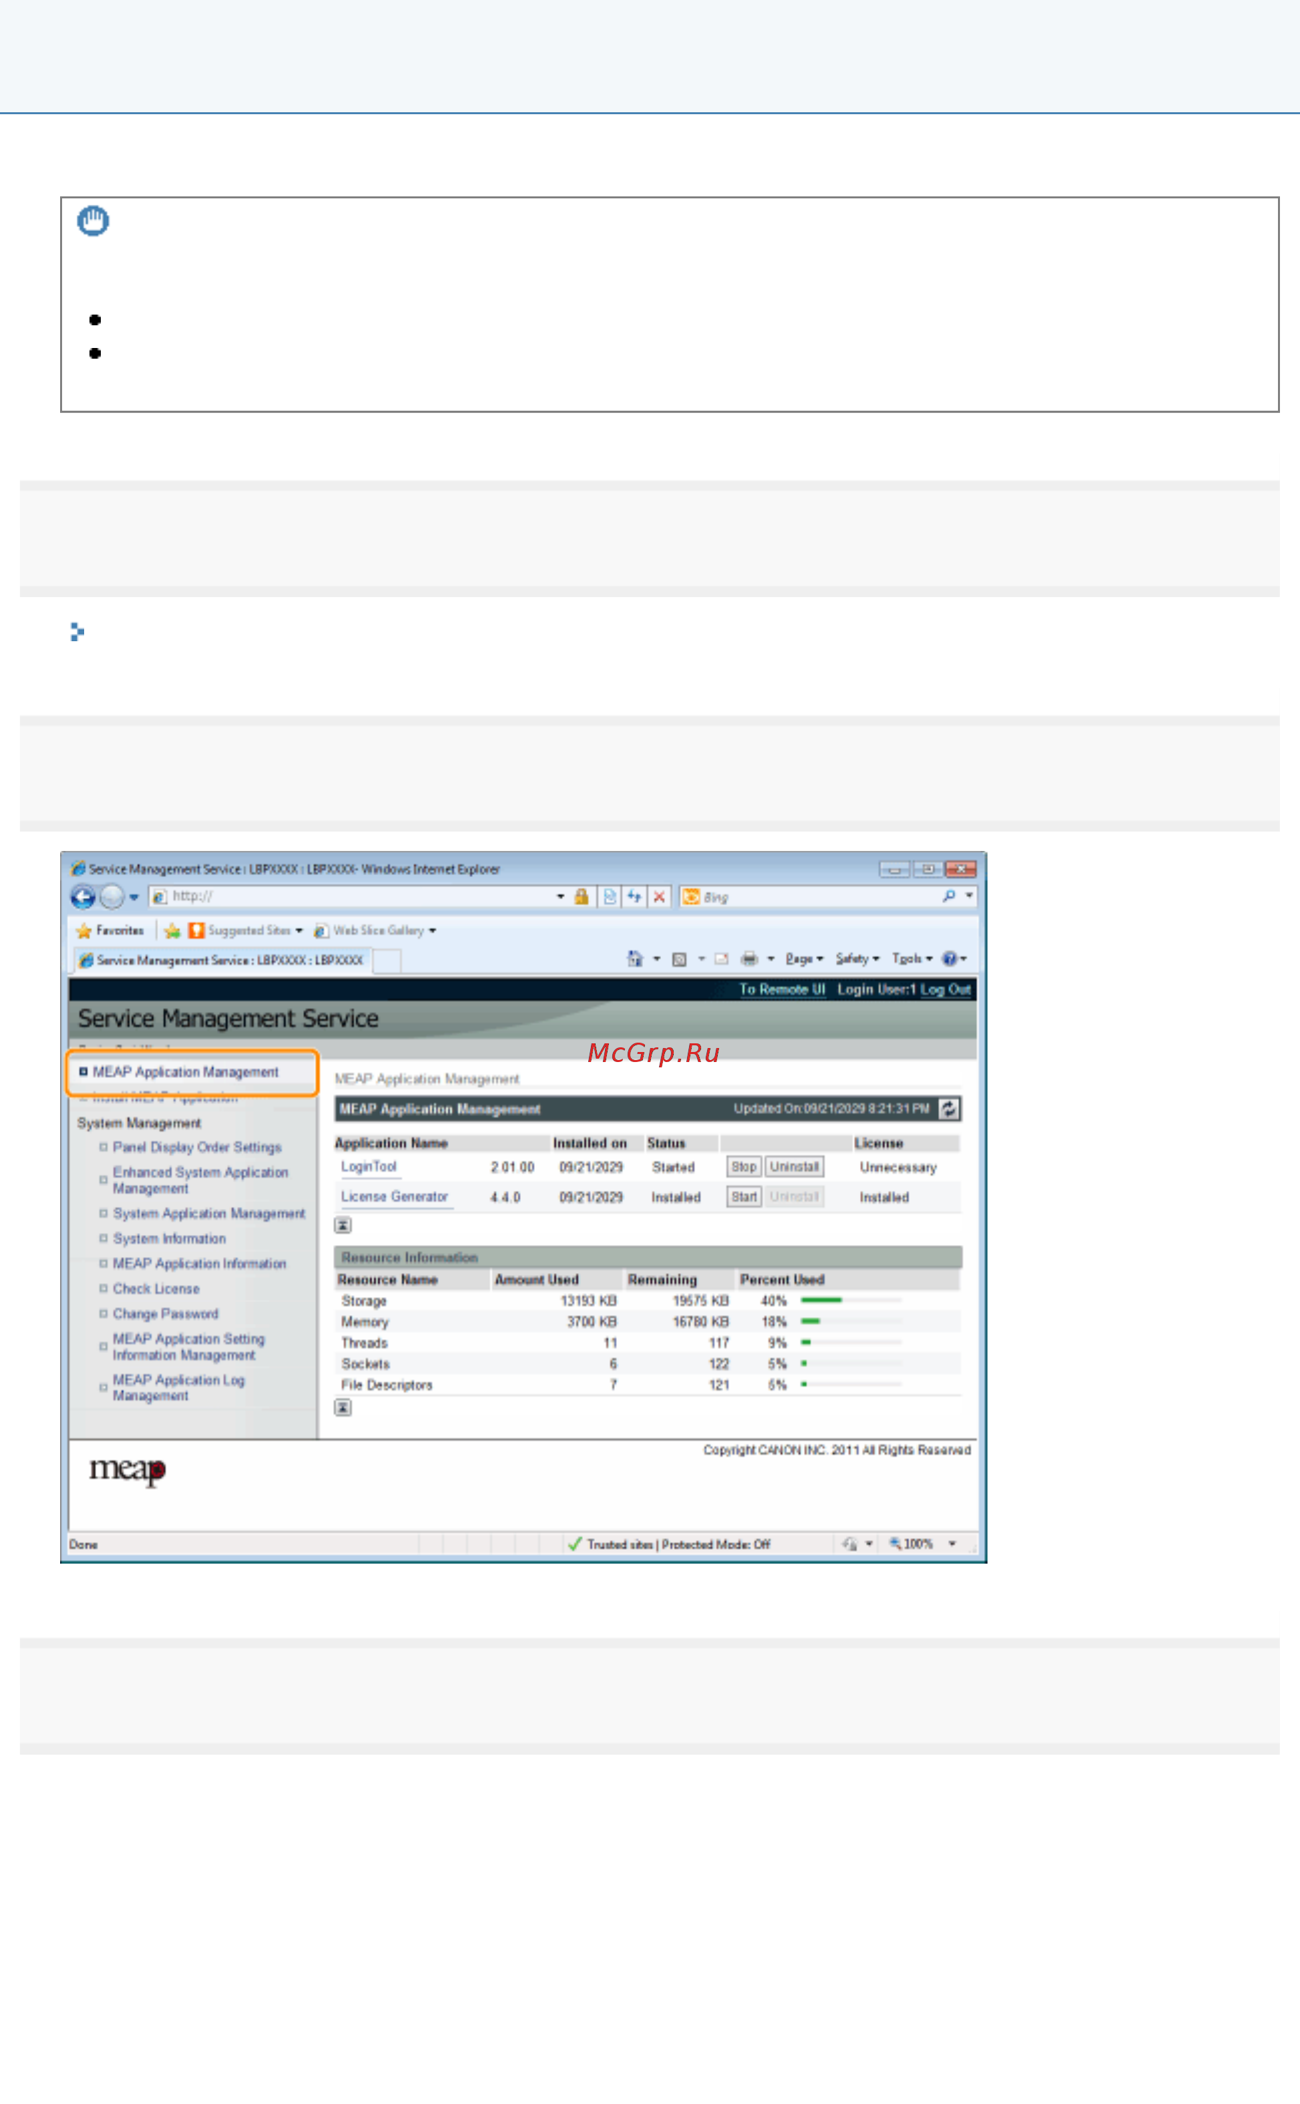Image resolution: width=1300 pixels, height=2104 pixels.
Task: Open MEAP Application Management in sidebar
Action: [185, 1072]
